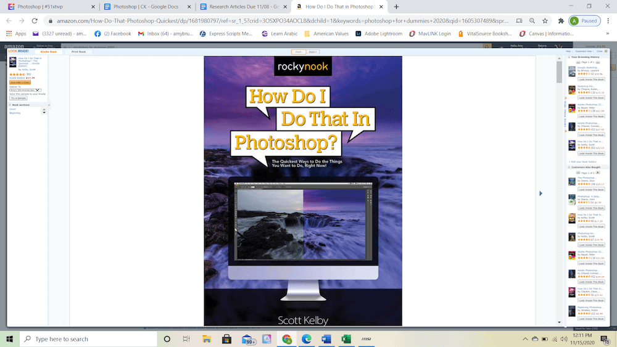The height and width of the screenshot is (347, 617).
Task: Open the volume control in system tray
Action: coord(564,339)
